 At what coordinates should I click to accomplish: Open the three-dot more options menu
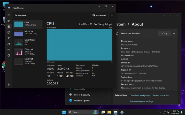pyautogui.click(x=112, y=15)
